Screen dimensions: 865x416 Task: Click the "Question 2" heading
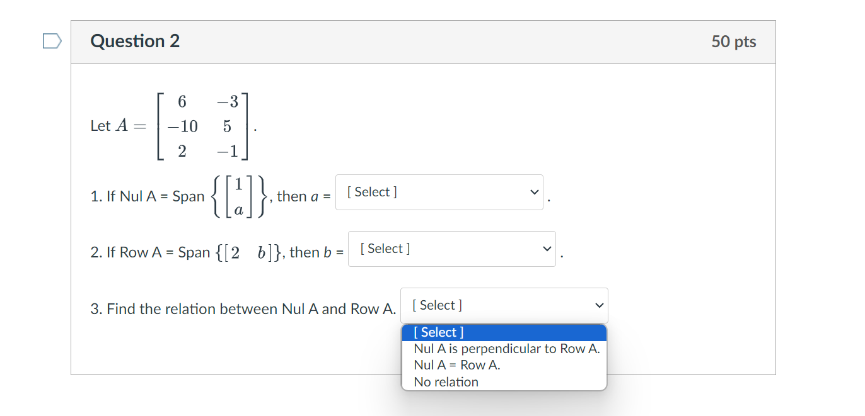[x=135, y=41]
